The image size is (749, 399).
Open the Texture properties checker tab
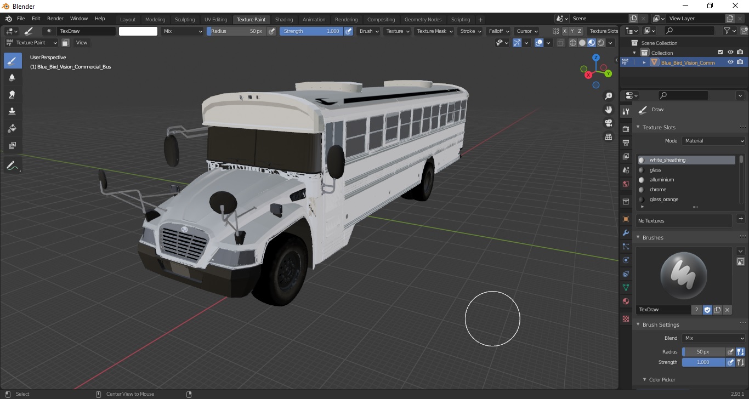[x=626, y=318]
